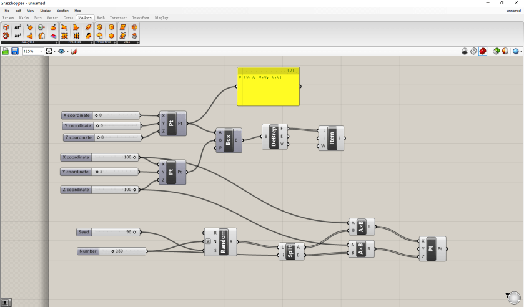Switch to the Curve tab

click(69, 18)
